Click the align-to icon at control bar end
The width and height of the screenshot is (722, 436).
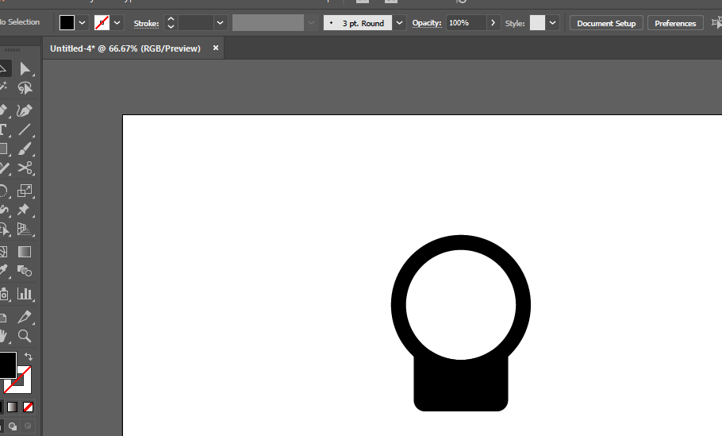coord(716,22)
